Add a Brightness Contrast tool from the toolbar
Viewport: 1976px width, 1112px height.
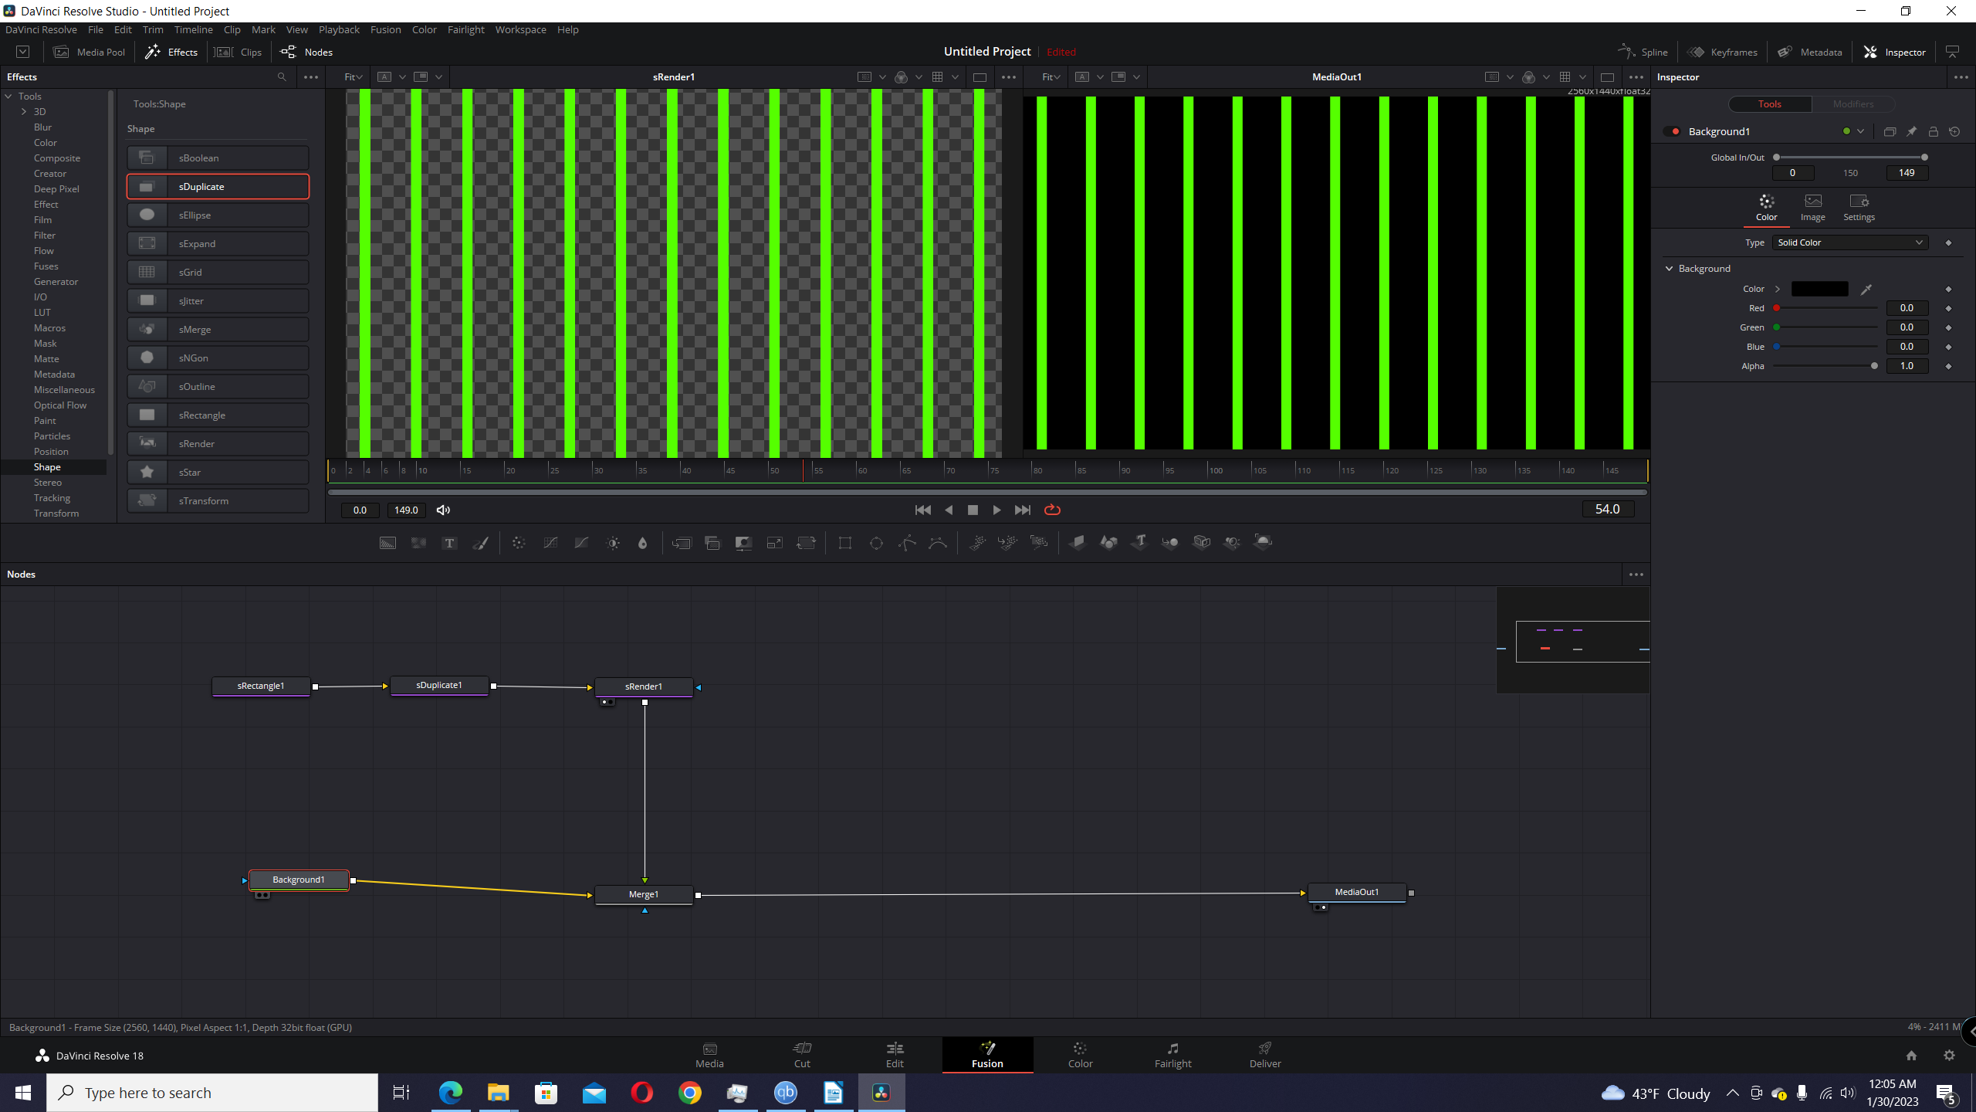coord(613,543)
